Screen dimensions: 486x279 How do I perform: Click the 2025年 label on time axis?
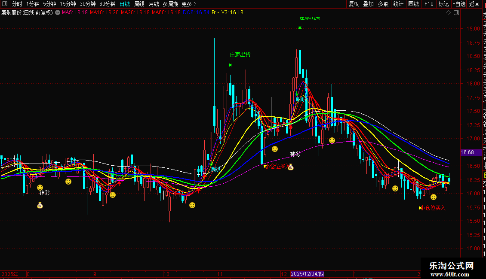[9, 274]
